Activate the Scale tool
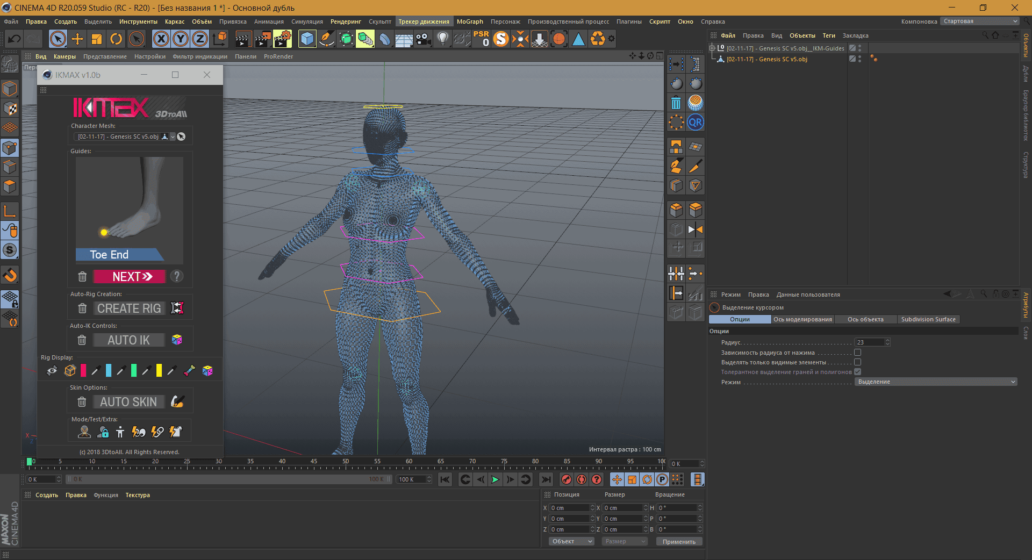The image size is (1032, 560). [x=97, y=39]
